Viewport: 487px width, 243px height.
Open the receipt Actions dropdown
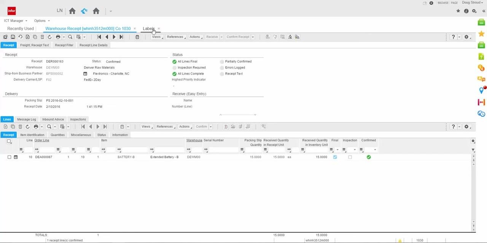196,37
